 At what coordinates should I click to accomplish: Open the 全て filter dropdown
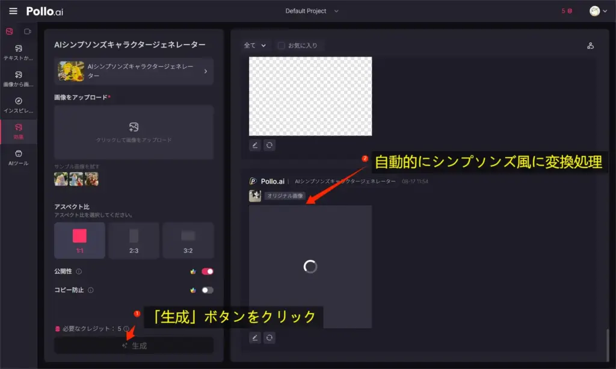(x=254, y=46)
